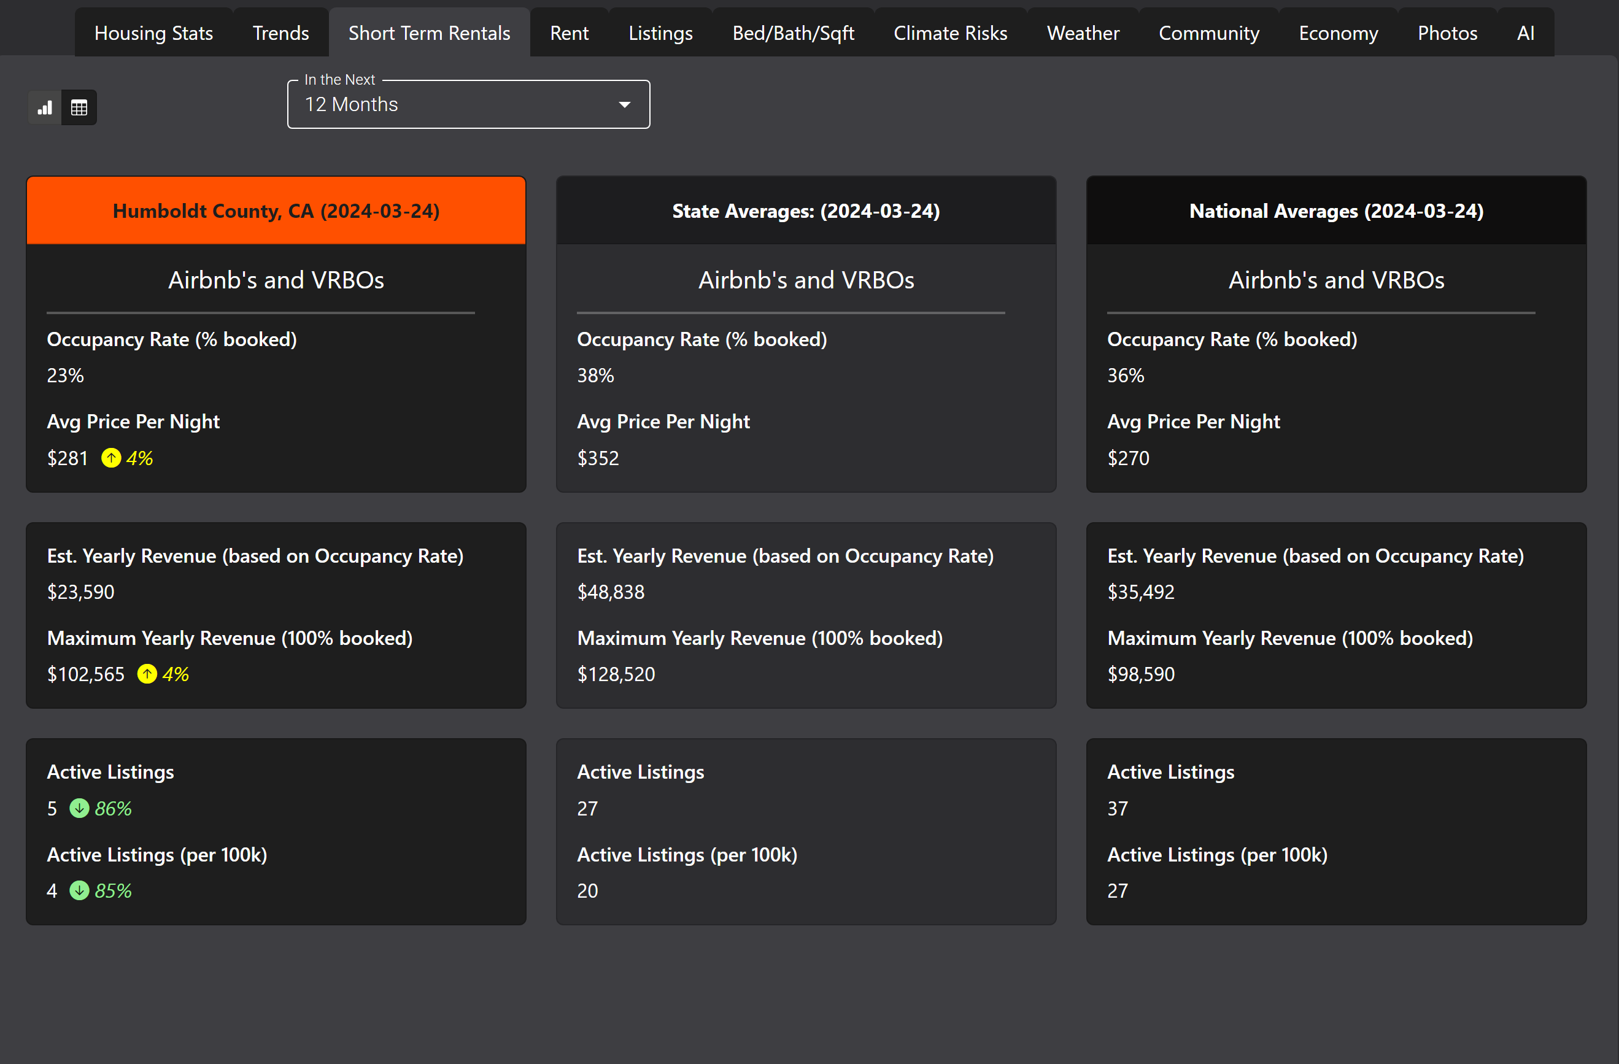Viewport: 1619px width, 1064px height.
Task: Click the 86% listings change percentage
Action: pos(113,808)
